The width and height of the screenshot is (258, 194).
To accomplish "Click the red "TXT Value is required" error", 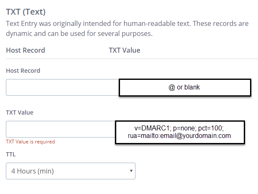I will [x=30, y=142].
